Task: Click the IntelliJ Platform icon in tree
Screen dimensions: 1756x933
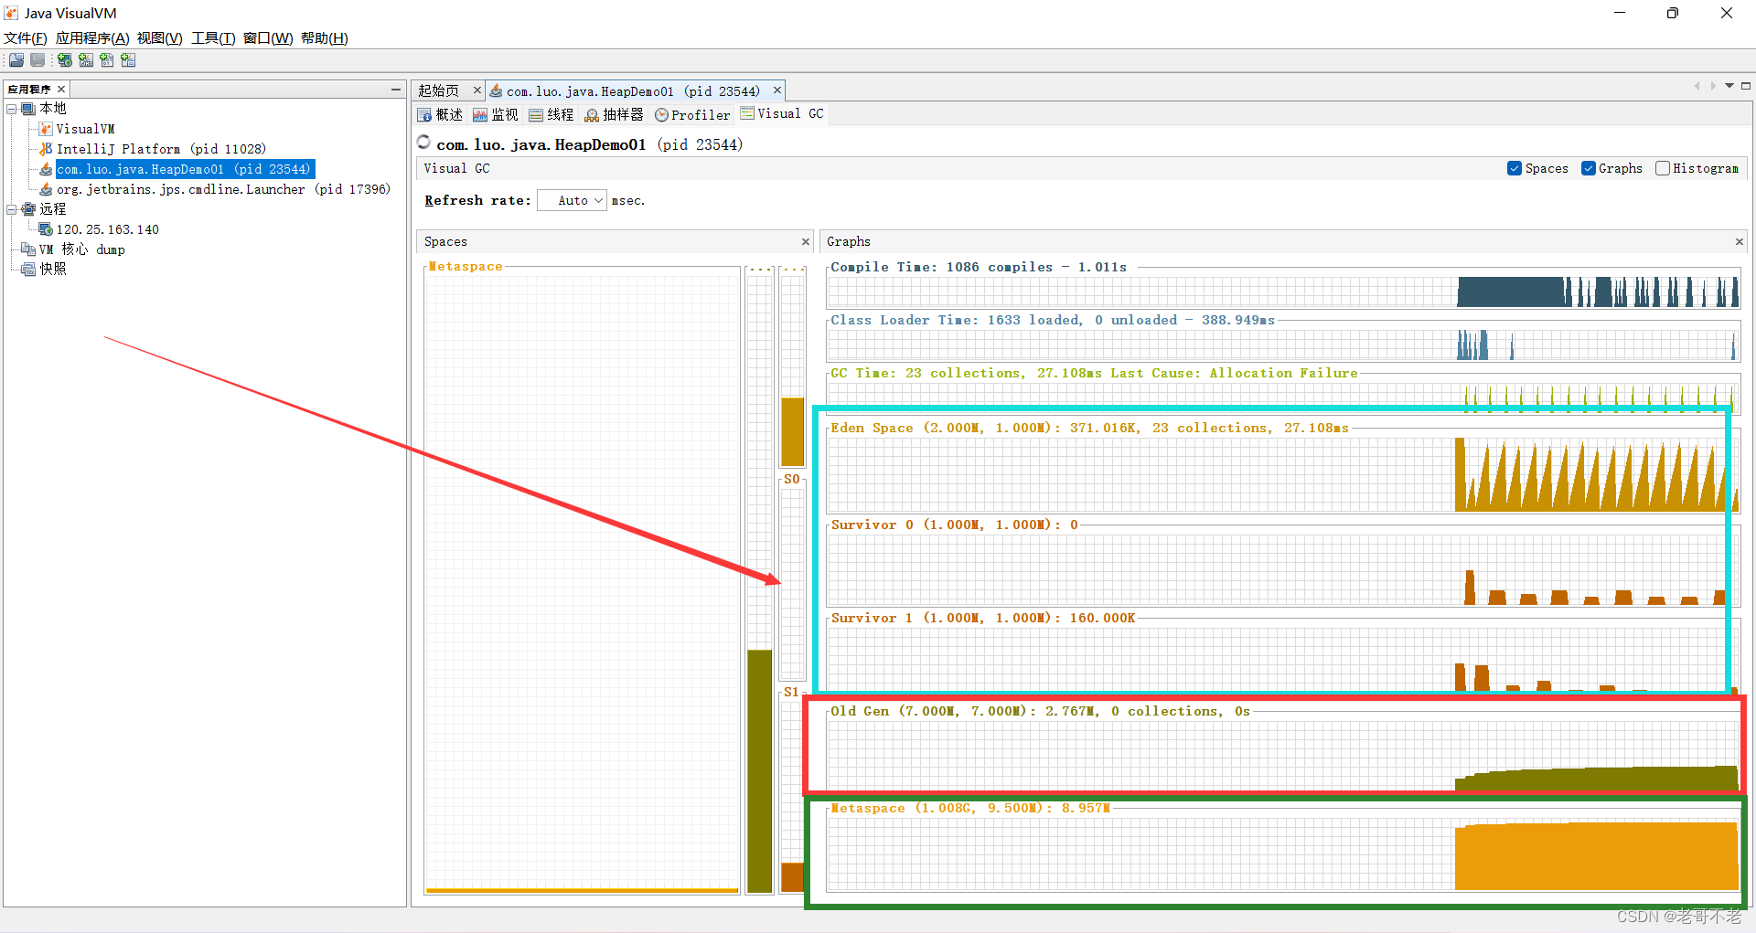Action: 46,149
